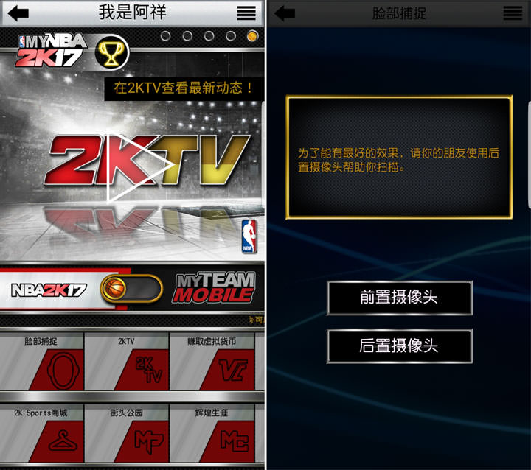This screenshot has height=470, width=531.
Task: Open the 辉煌生涯 MyCareer tile
Action: click(x=212, y=433)
